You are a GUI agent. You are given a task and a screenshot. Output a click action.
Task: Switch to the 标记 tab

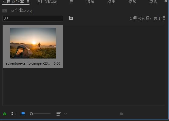(x=132, y=2)
